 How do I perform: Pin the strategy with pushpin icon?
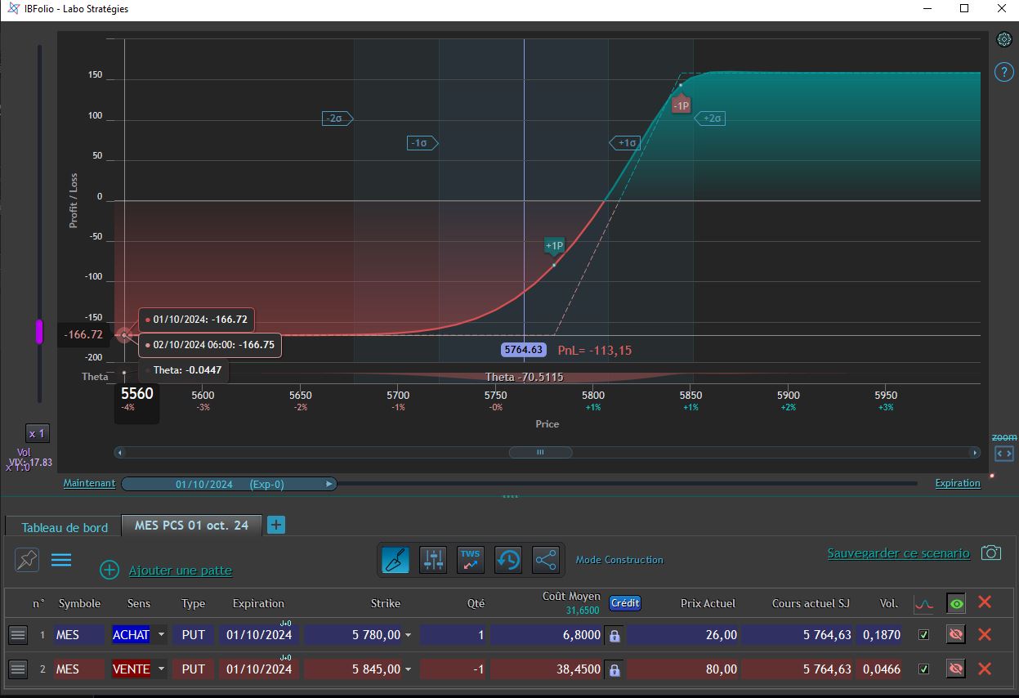[27, 560]
